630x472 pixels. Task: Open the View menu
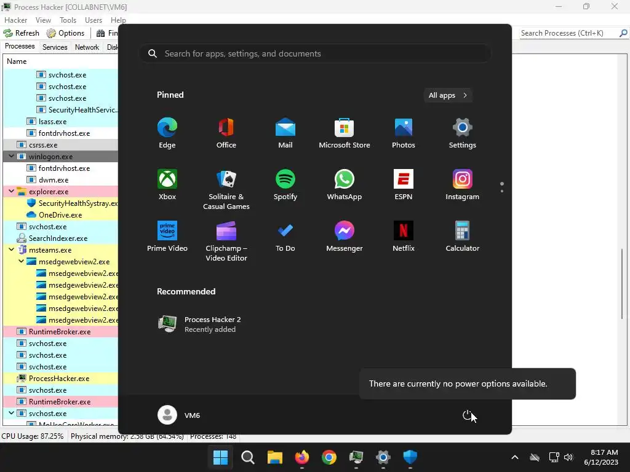click(x=43, y=20)
